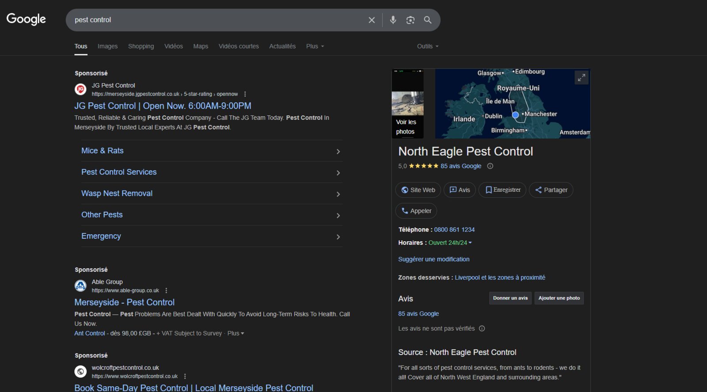
Task: Click the Able Group favicon
Action: (80, 286)
